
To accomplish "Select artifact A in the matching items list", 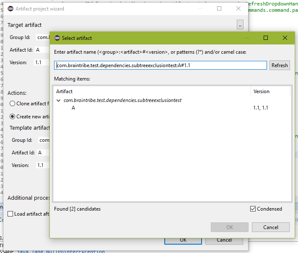I will pos(73,108).
